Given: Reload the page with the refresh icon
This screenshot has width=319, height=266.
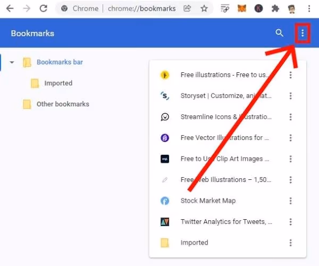Looking at the screenshot, I should point(44,9).
